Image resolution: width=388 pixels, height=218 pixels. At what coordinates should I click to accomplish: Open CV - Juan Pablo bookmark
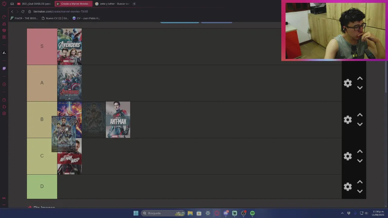click(x=86, y=18)
